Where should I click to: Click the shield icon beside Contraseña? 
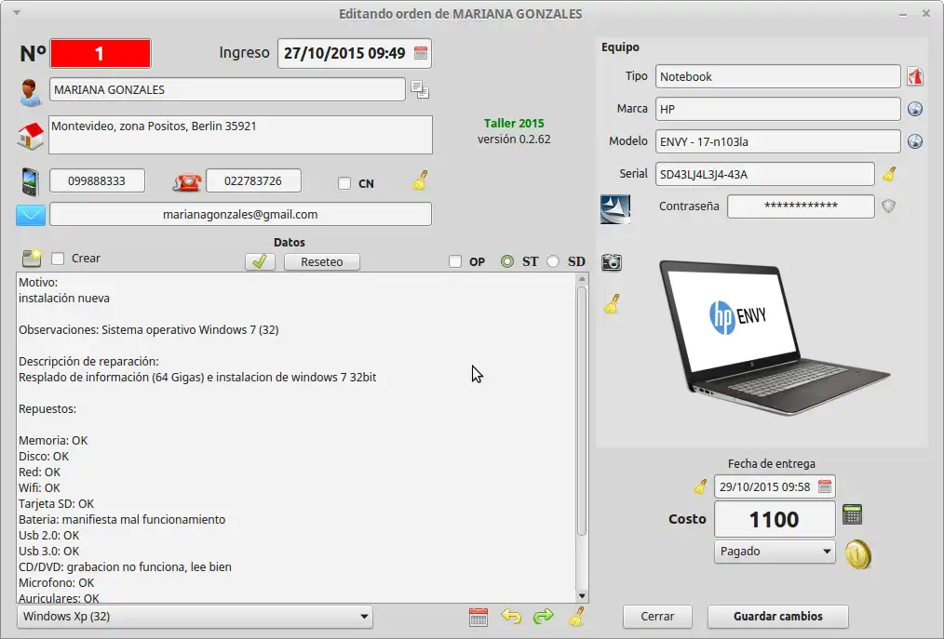(x=889, y=206)
